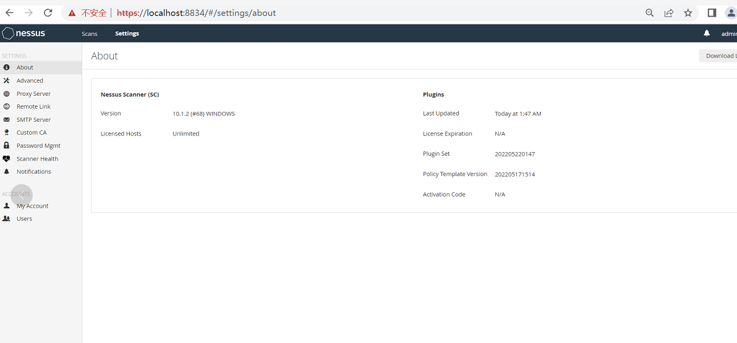Collapse sidebar with round arrow button
The width and height of the screenshot is (737, 343).
pyautogui.click(x=21, y=195)
